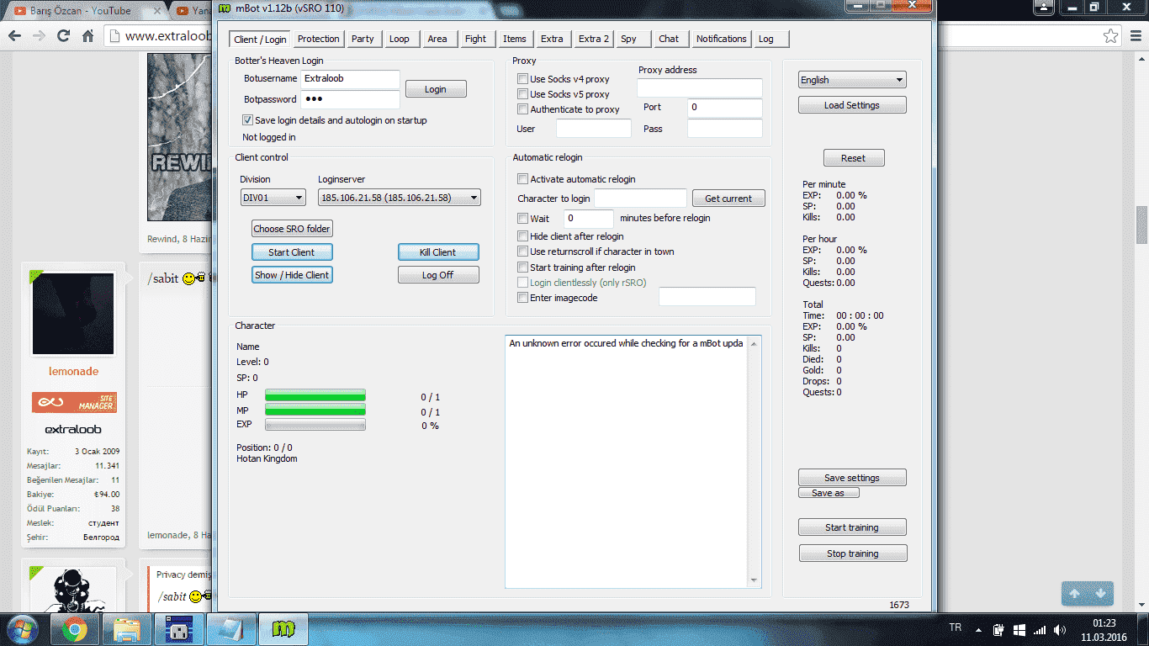Switch to Party tab
The height and width of the screenshot is (646, 1149).
(x=363, y=39)
